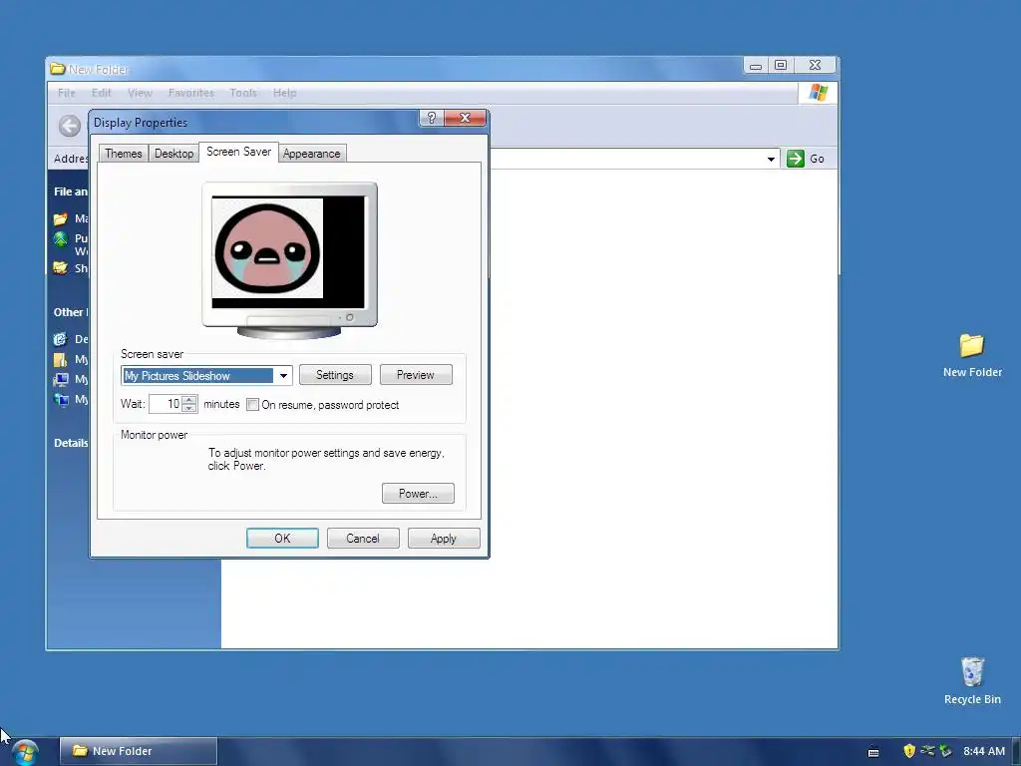Image resolution: width=1021 pixels, height=766 pixels.
Task: Preview the My Pictures Slideshow screen saver
Action: point(416,375)
